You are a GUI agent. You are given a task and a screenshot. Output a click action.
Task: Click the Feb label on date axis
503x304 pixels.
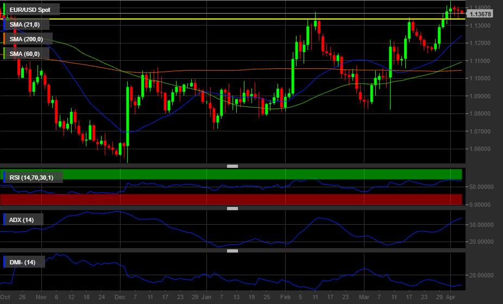(286, 298)
